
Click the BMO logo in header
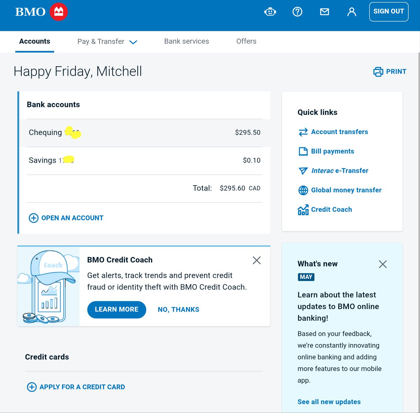41,12
